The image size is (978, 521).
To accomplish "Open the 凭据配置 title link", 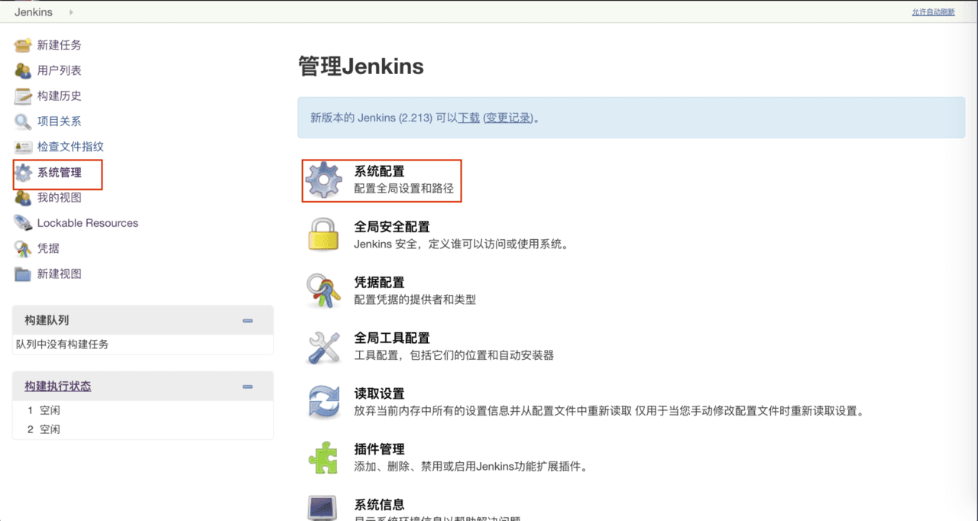I will click(x=379, y=283).
